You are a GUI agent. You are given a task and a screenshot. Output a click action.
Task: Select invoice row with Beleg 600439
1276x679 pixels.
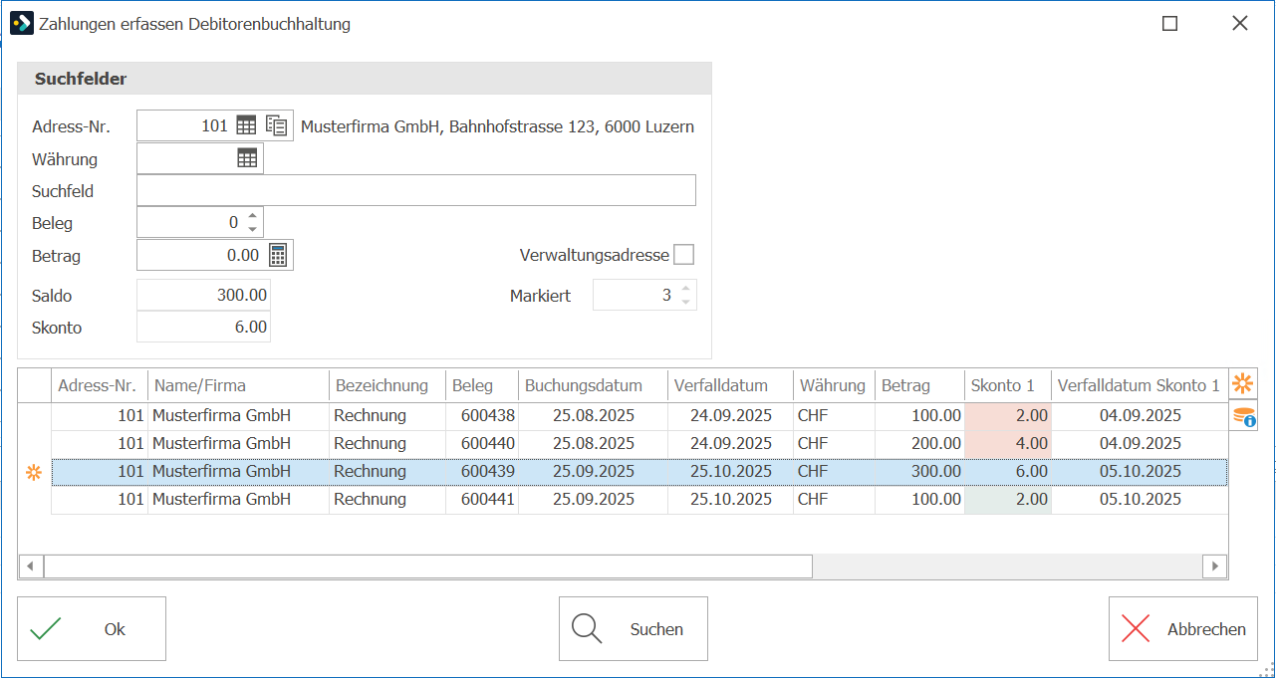click(x=639, y=472)
